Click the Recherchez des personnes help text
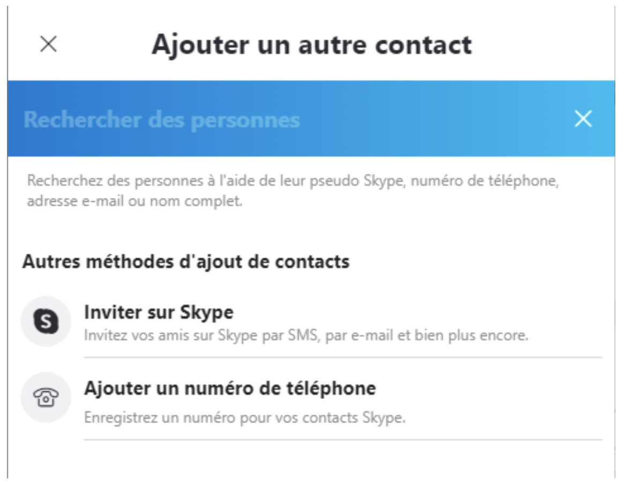 (293, 190)
